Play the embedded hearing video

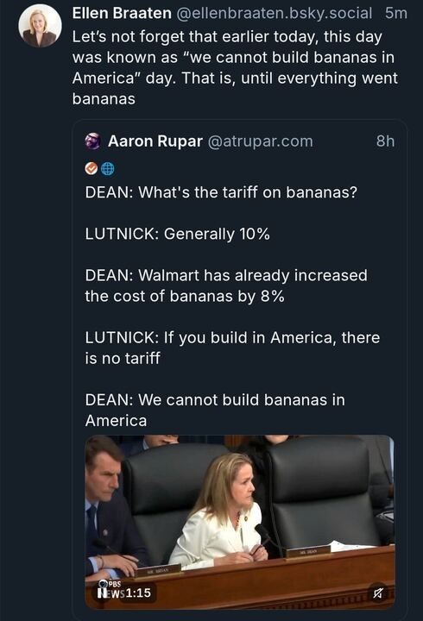pos(240,522)
